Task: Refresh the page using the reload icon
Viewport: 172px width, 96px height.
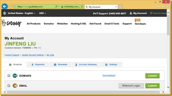Action: click(x=82, y=7)
